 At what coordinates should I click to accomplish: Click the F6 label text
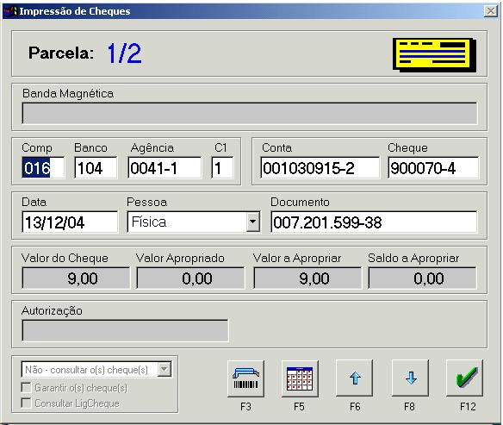[x=355, y=407]
